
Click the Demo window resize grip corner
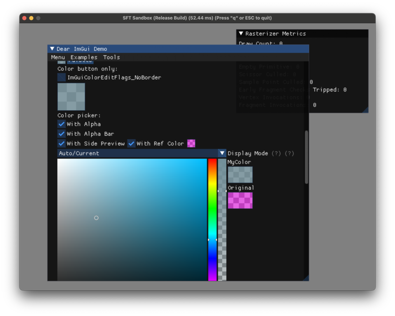[306, 278]
